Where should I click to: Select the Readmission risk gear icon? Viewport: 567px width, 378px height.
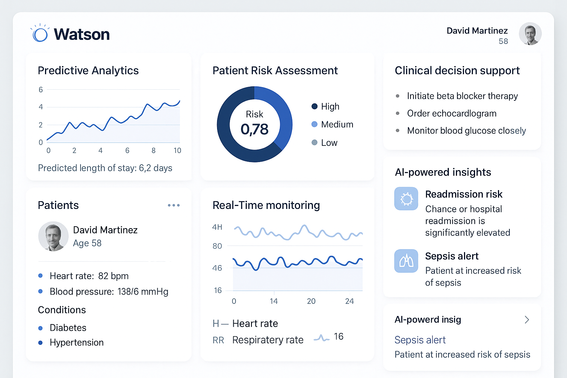click(x=406, y=199)
